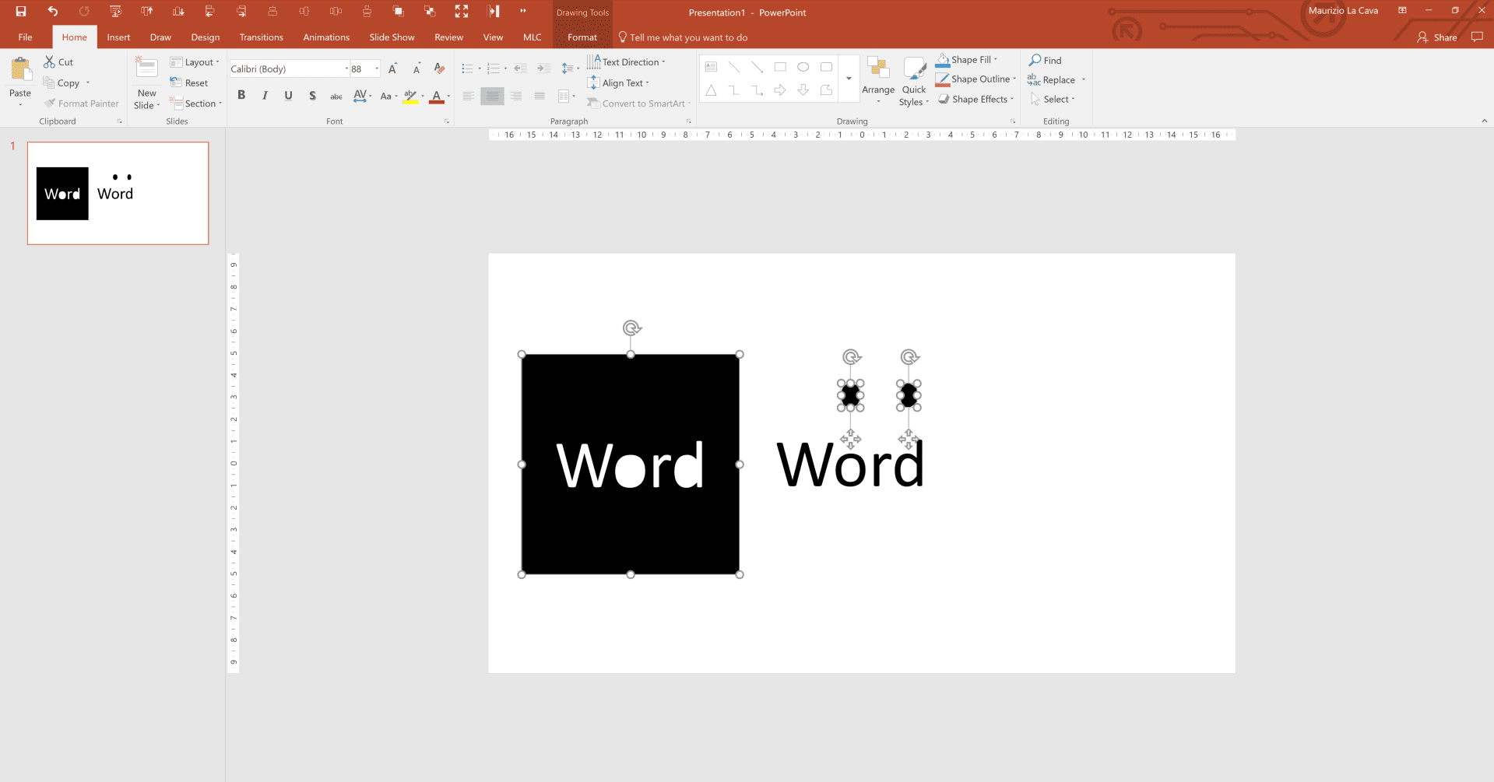
Task: Select the Center alignment icon
Action: (491, 95)
